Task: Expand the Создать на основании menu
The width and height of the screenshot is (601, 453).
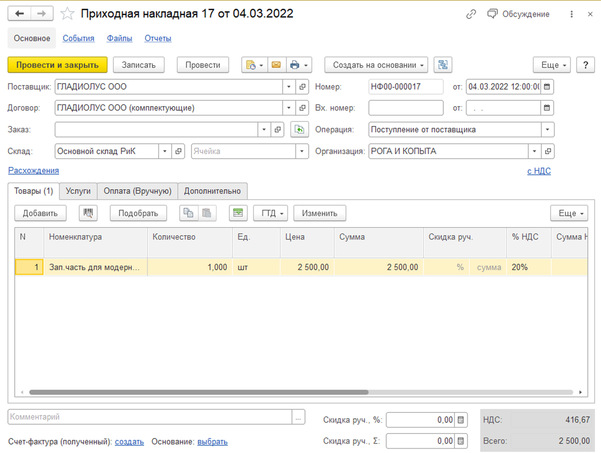Action: pyautogui.click(x=376, y=65)
